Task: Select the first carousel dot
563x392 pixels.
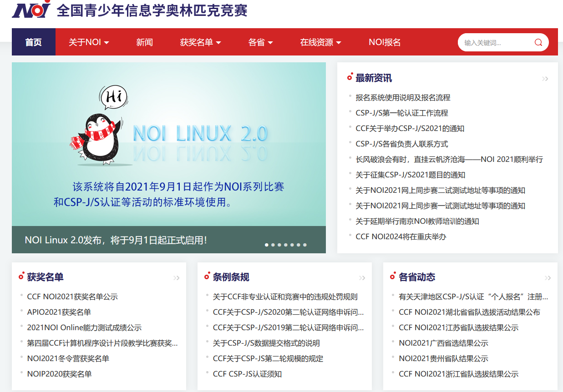Action: tap(267, 245)
